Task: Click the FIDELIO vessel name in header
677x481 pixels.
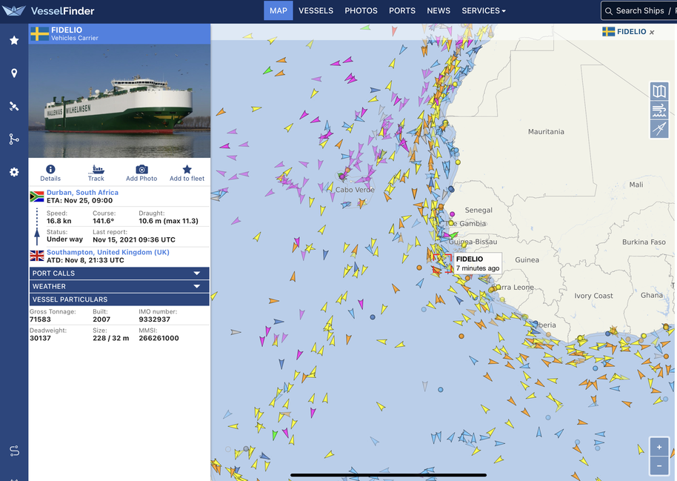Action: 67,30
